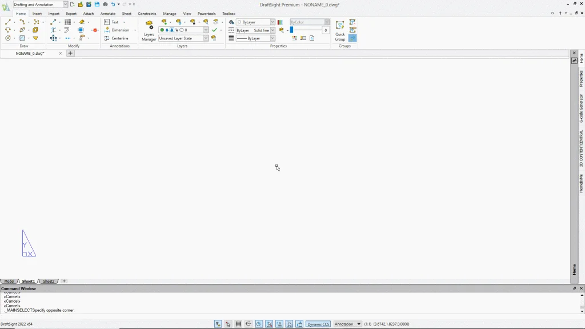Click the Print icon in quick access toolbar
The height and width of the screenshot is (329, 585).
(x=105, y=5)
